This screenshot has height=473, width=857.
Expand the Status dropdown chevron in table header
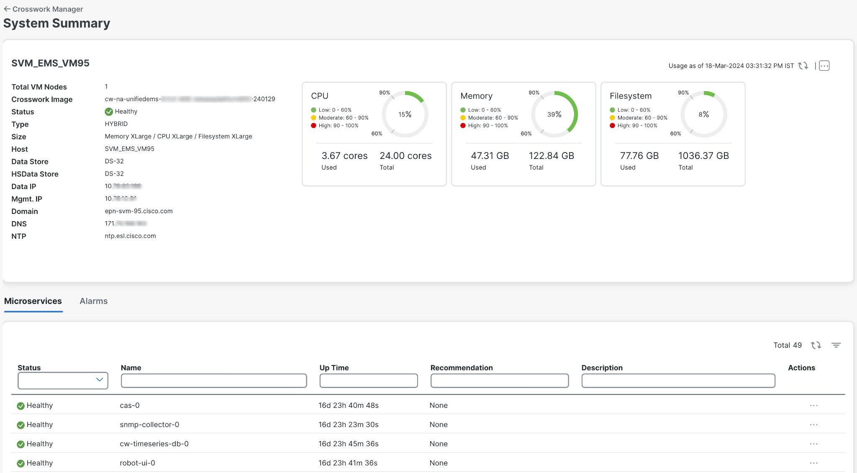pyautogui.click(x=100, y=380)
